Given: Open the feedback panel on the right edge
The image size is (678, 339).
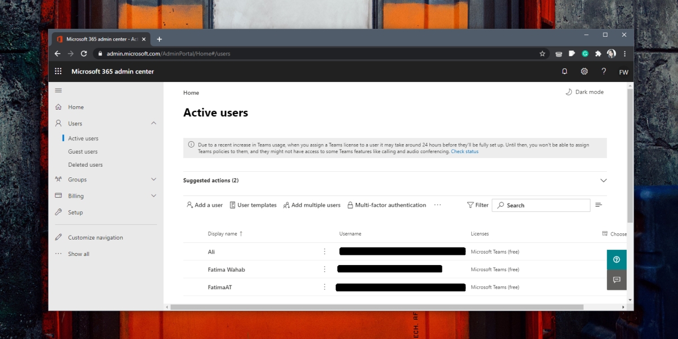Looking at the screenshot, I should pos(616,280).
